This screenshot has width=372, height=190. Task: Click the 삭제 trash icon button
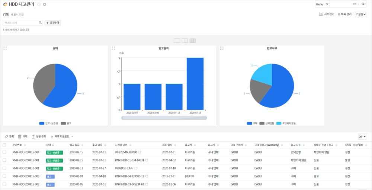point(23,136)
